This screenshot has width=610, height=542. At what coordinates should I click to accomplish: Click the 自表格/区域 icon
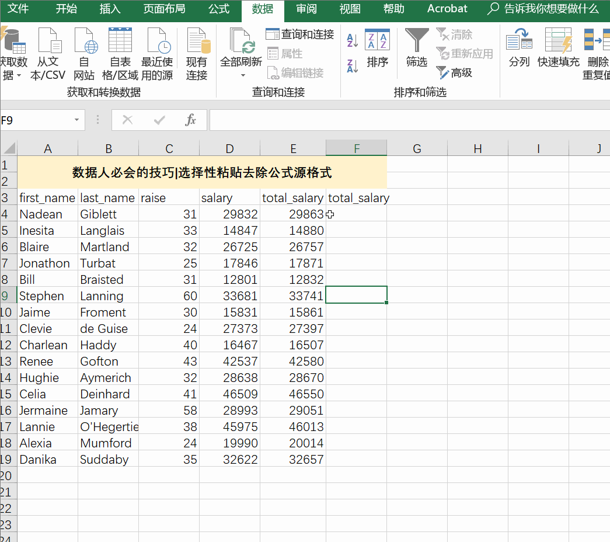(120, 40)
